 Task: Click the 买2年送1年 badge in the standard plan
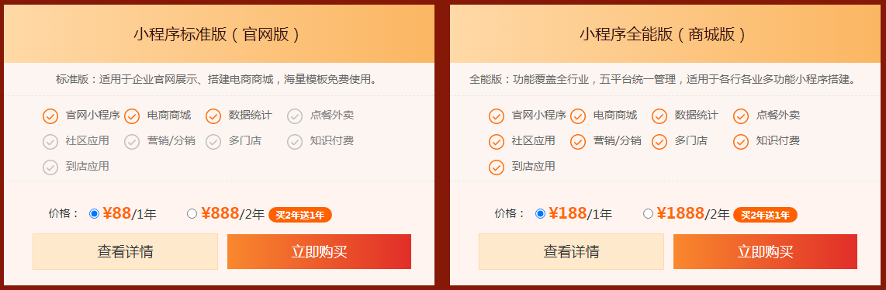(300, 215)
